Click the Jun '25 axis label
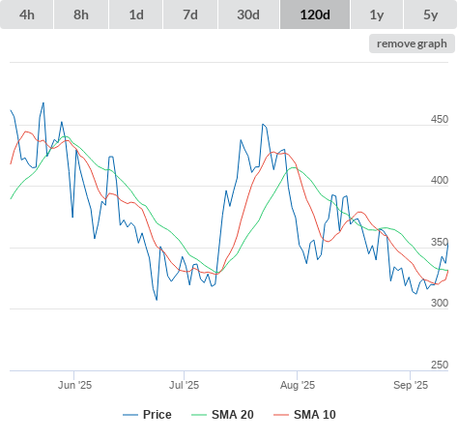Image resolution: width=458 pixels, height=440 pixels. (x=74, y=385)
